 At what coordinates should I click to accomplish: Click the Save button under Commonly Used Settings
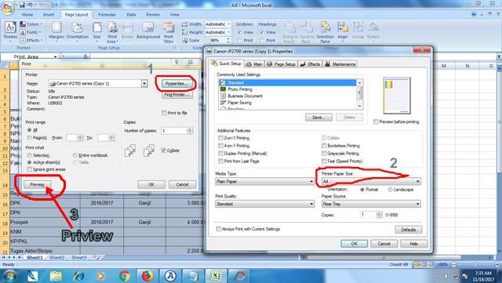pyautogui.click(x=318, y=118)
